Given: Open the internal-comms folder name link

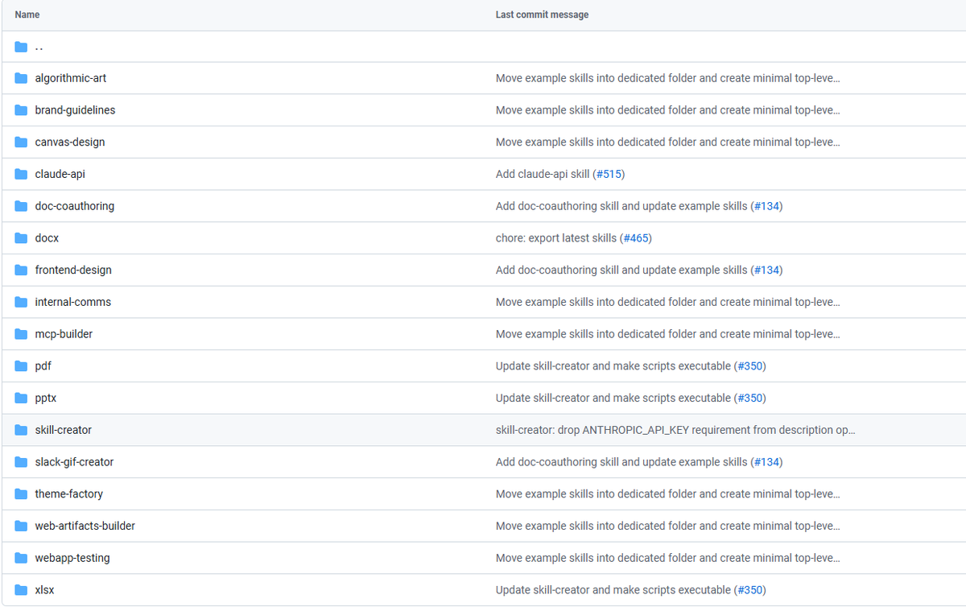Looking at the screenshot, I should [73, 302].
